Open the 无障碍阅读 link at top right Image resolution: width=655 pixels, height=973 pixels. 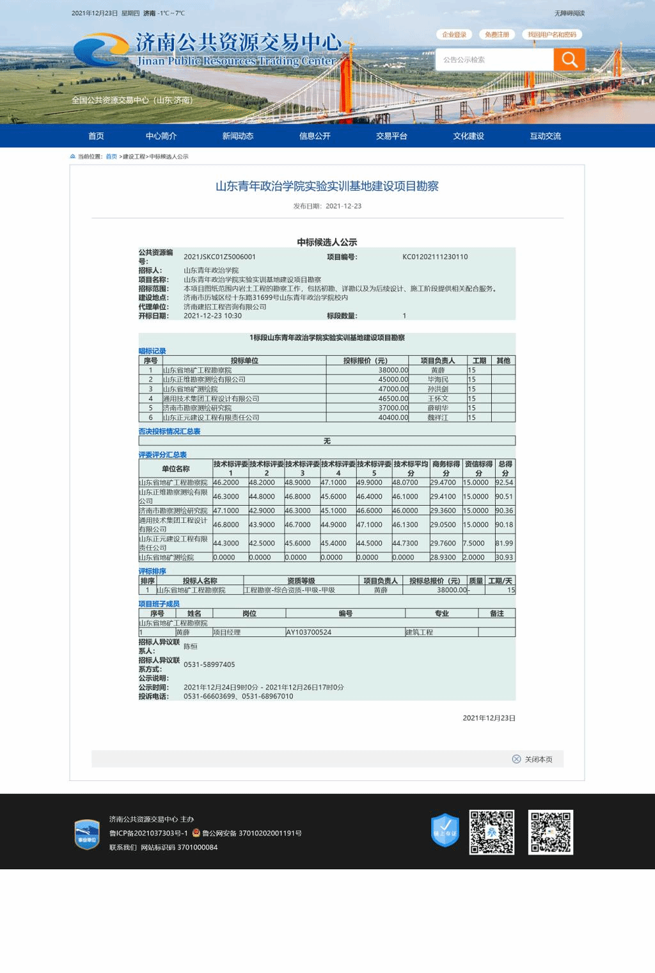(569, 13)
